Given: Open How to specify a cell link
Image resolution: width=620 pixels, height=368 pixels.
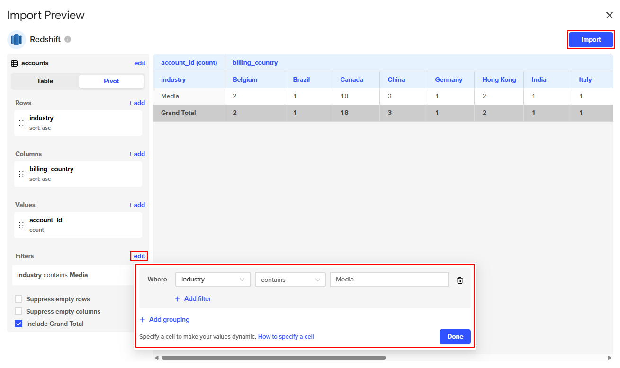Looking at the screenshot, I should pyautogui.click(x=286, y=337).
